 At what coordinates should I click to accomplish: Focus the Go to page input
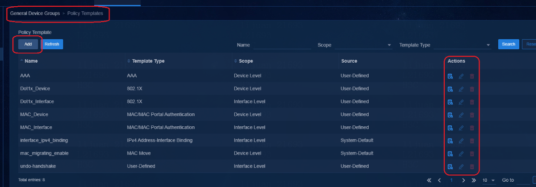pos(523,180)
